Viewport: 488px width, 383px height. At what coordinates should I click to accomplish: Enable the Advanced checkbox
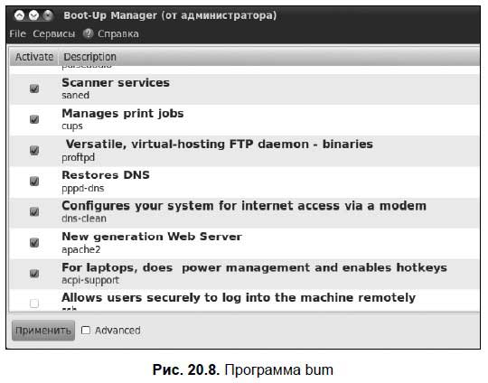pyautogui.click(x=86, y=330)
